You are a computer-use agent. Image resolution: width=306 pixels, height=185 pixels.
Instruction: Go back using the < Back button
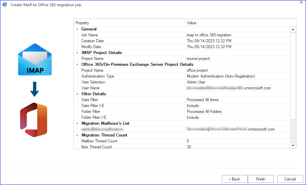click(235, 179)
